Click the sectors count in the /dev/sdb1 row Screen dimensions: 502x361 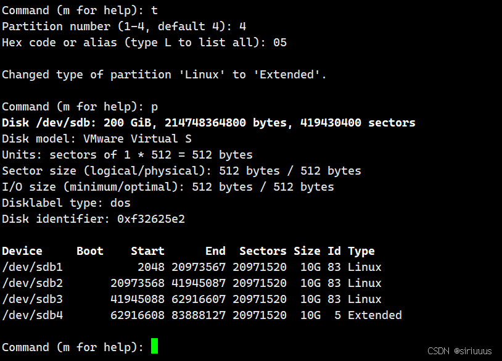pyautogui.click(x=260, y=267)
